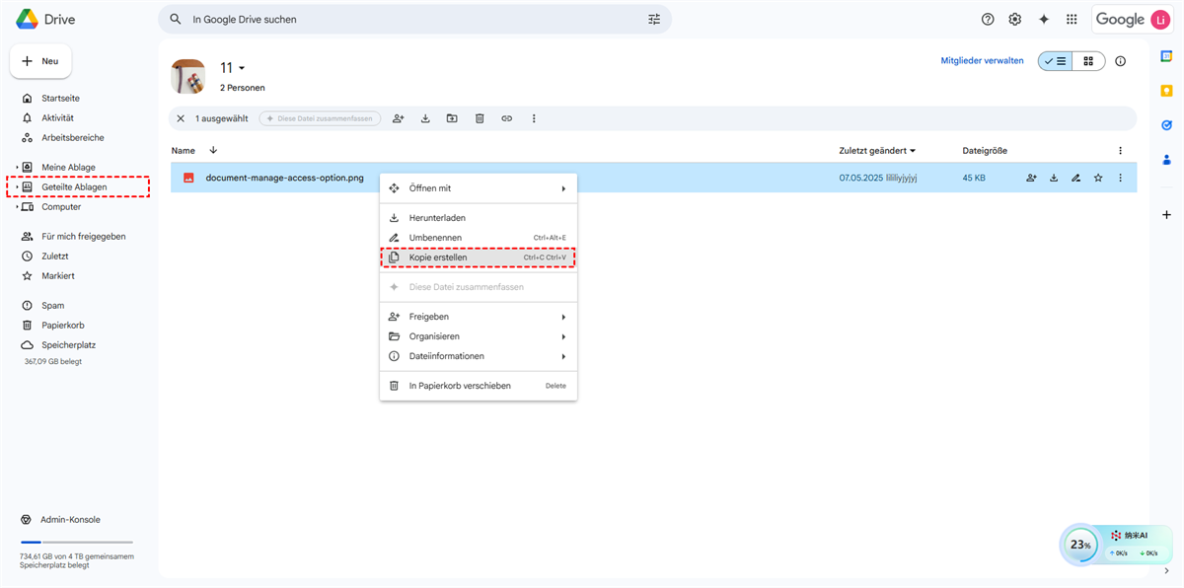Click shared drive 11 thumbnail image

188,76
